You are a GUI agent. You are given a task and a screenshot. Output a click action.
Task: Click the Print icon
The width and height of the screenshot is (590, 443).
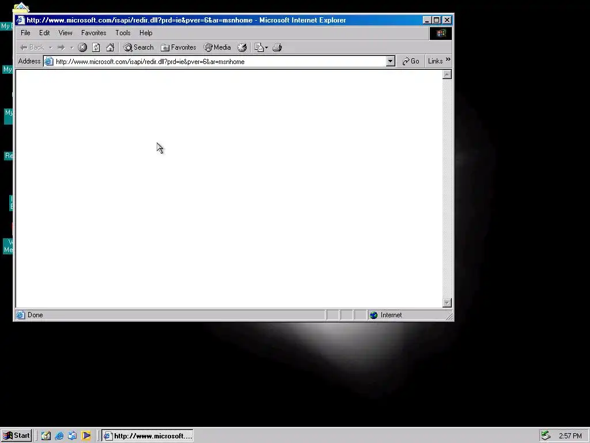[x=277, y=47]
